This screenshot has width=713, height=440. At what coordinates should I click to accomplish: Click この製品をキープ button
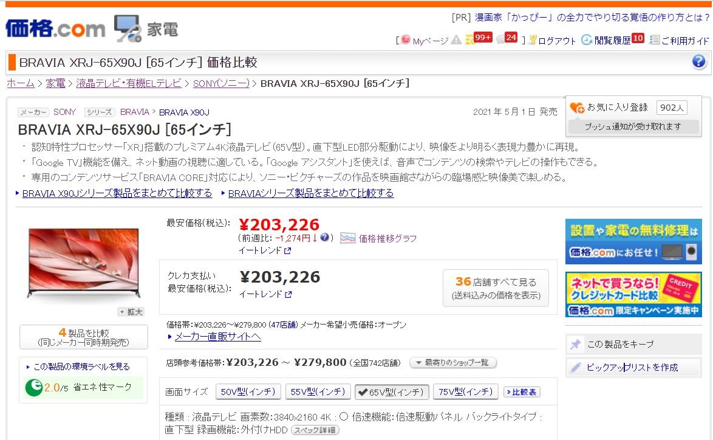point(633,344)
